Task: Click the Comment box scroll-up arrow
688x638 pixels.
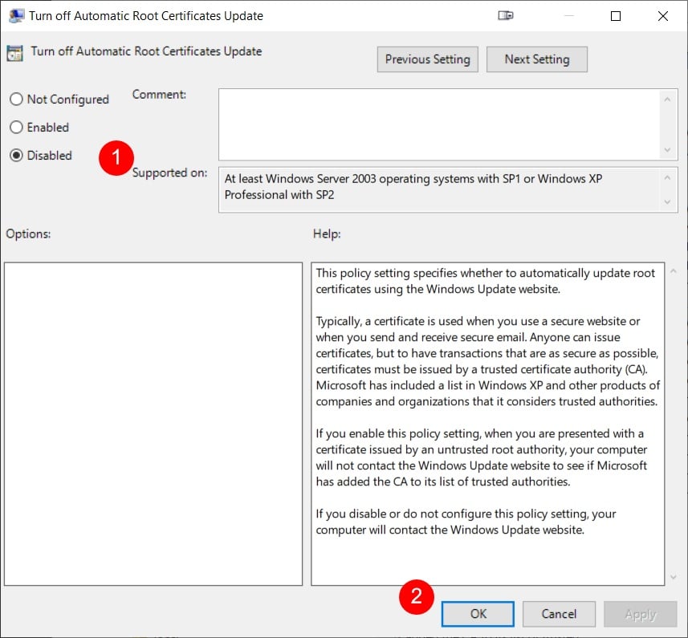Action: [669, 98]
